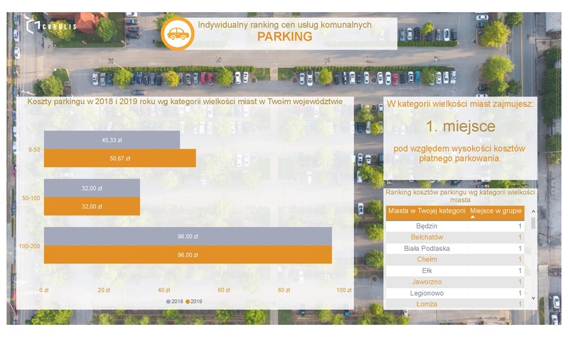
Task: Click the Curulis logo
Action: 50,26
